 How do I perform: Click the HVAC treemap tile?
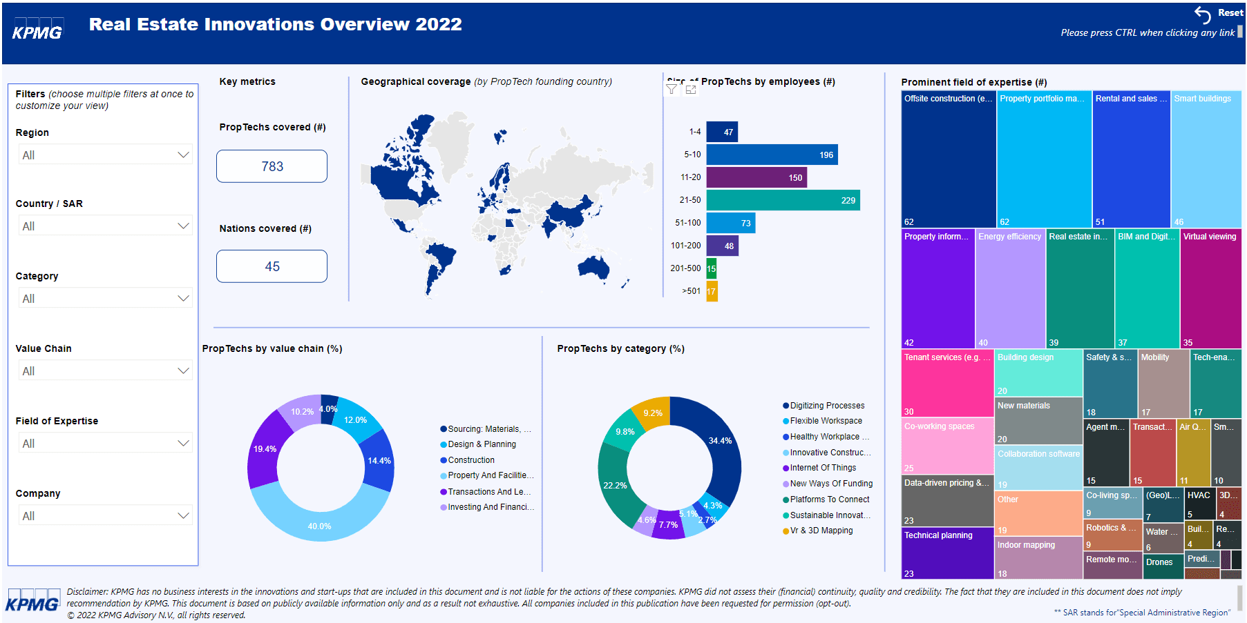point(1200,504)
